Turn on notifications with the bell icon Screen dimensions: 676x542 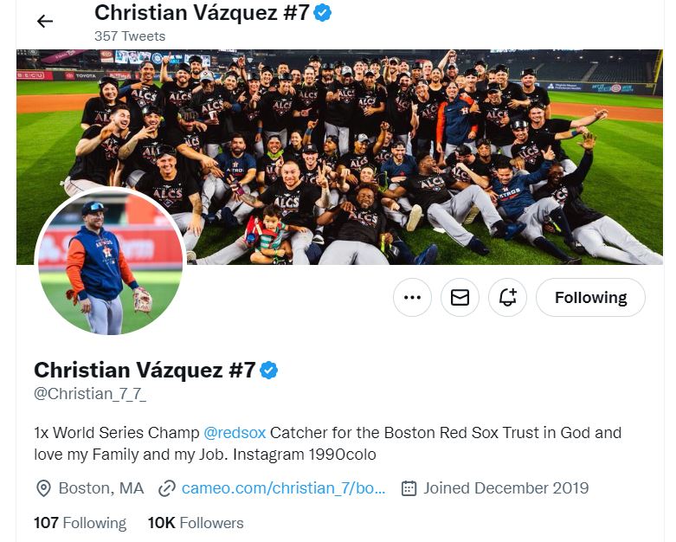point(507,298)
